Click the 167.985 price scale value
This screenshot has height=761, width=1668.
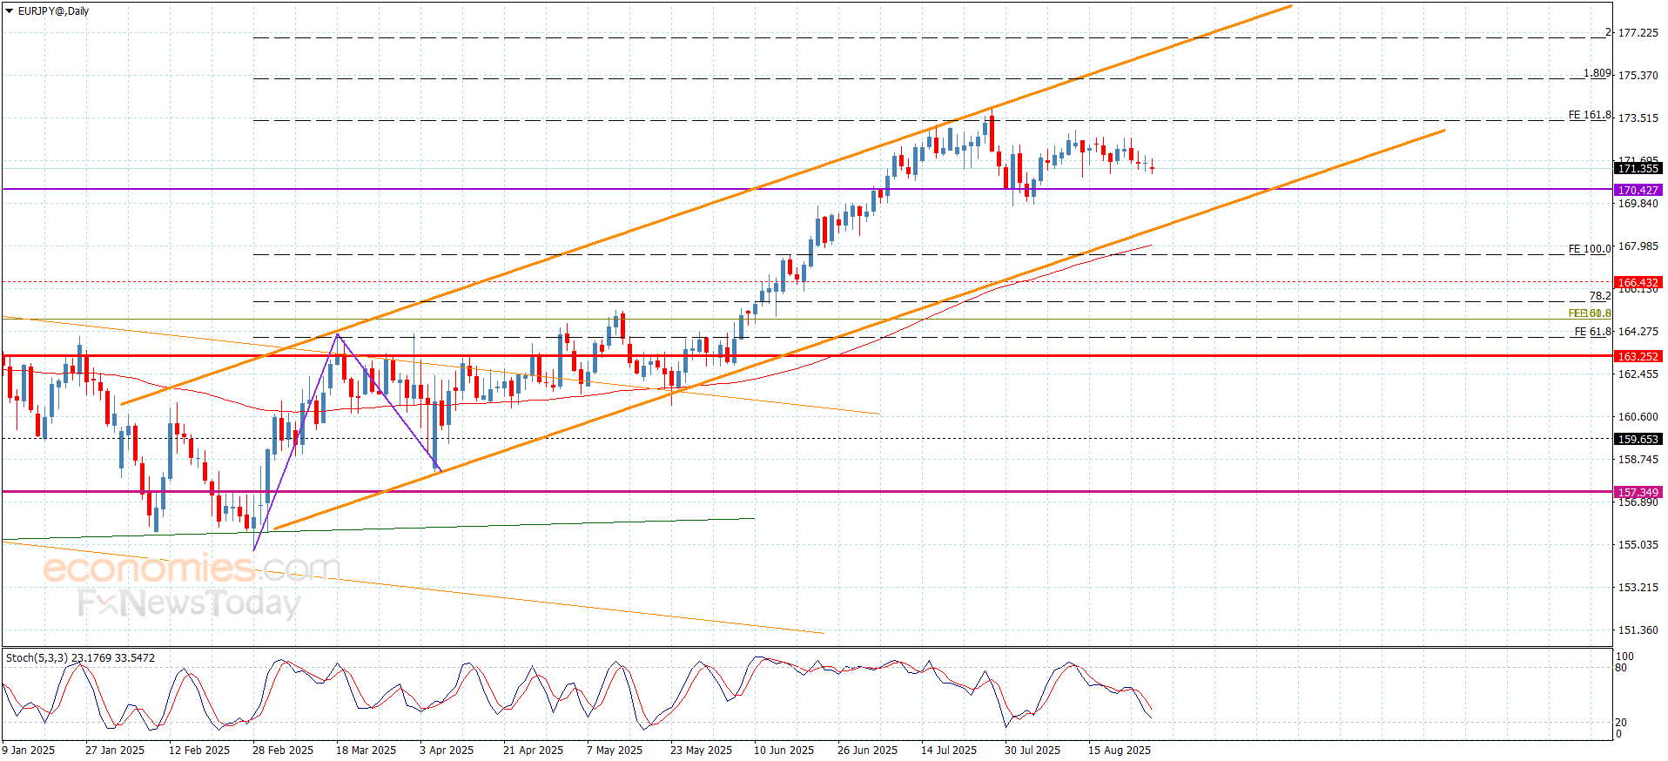[x=1638, y=246]
